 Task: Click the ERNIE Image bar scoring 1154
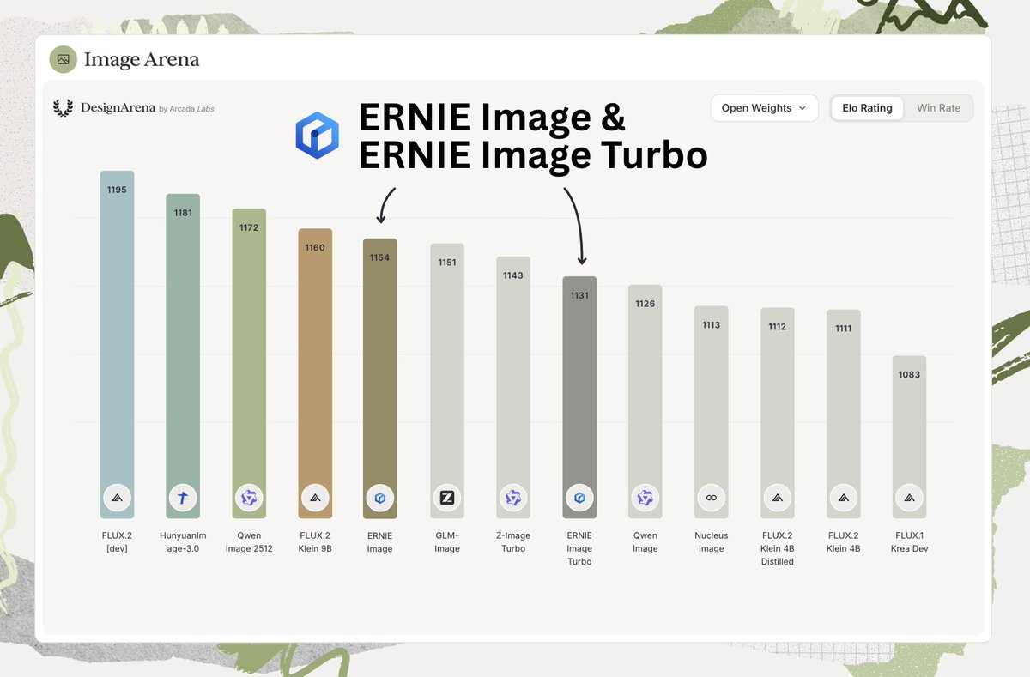tap(380, 378)
